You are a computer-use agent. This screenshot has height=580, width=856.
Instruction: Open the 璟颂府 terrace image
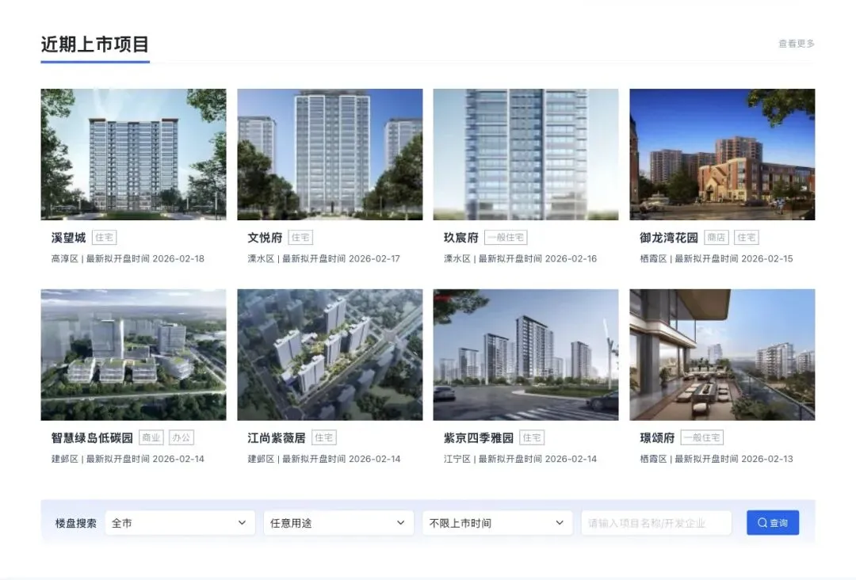pyautogui.click(x=722, y=355)
